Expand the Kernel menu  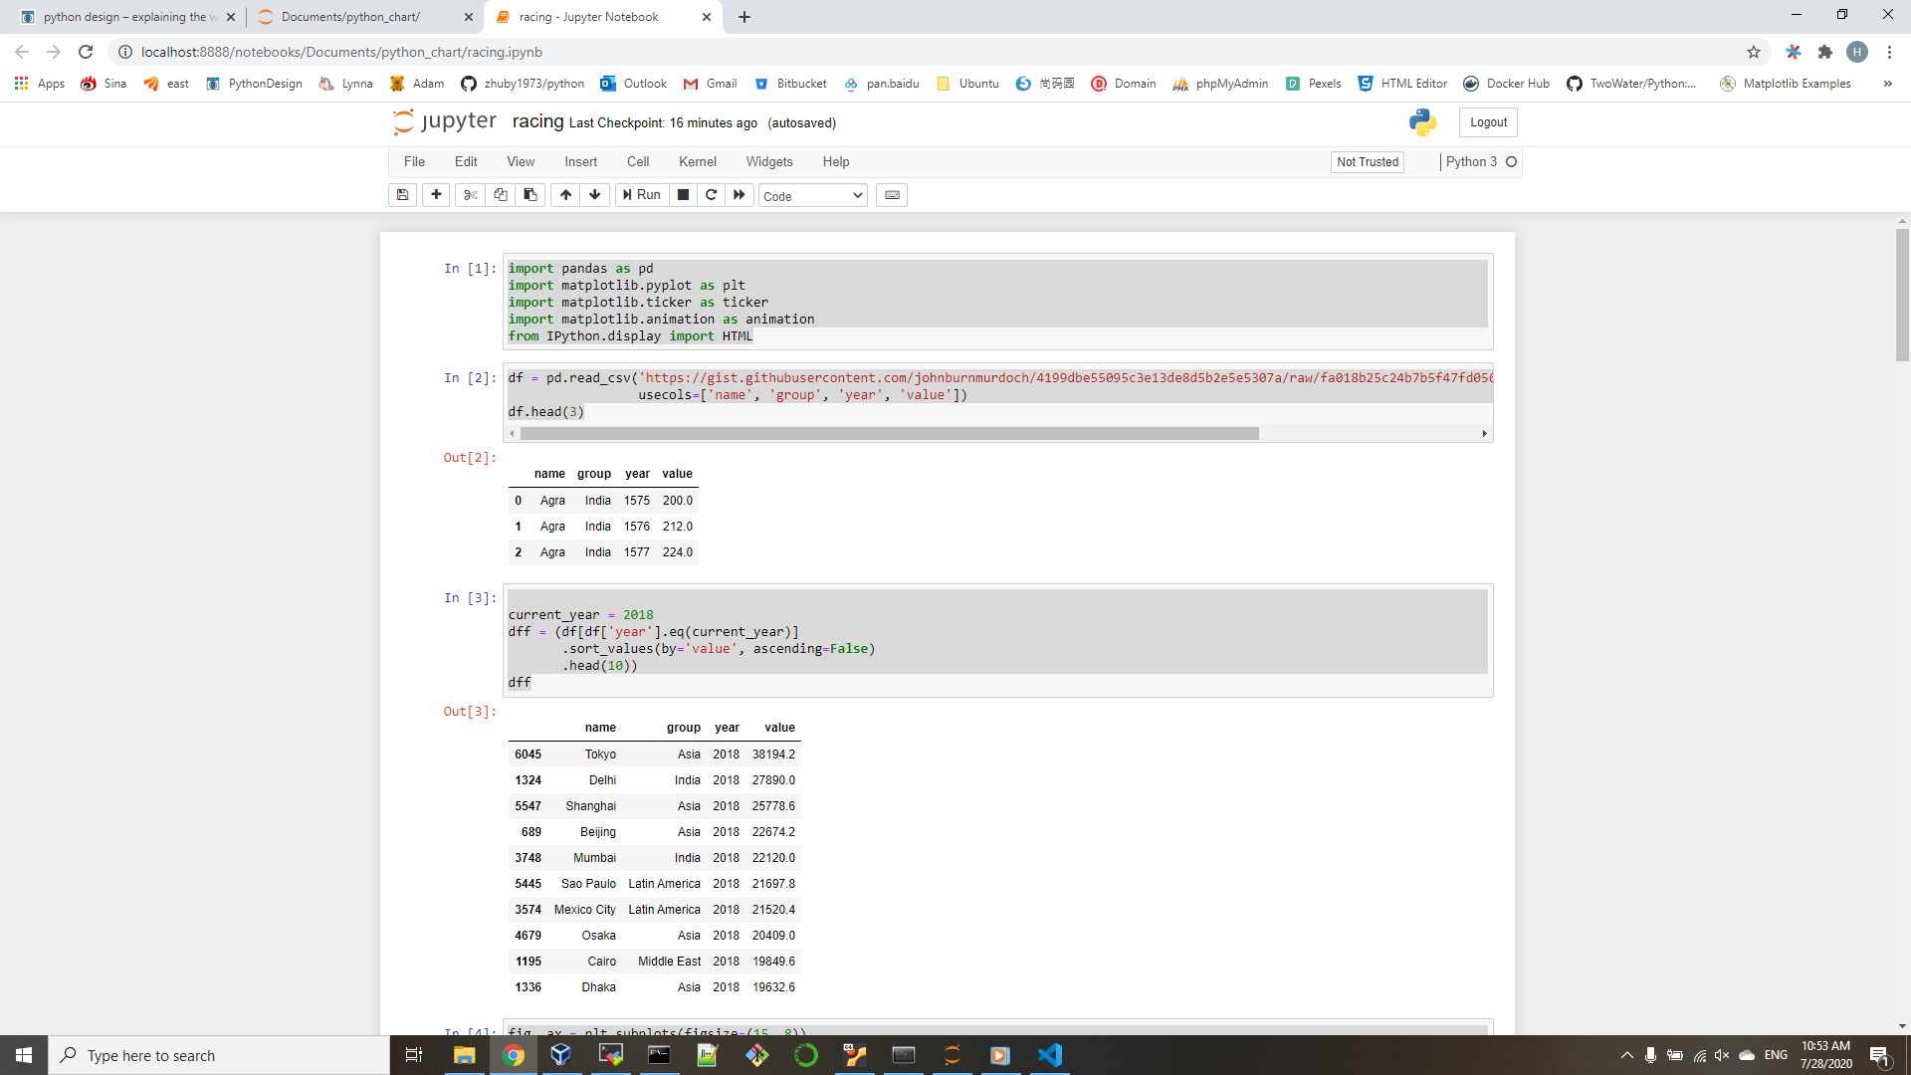(x=697, y=161)
